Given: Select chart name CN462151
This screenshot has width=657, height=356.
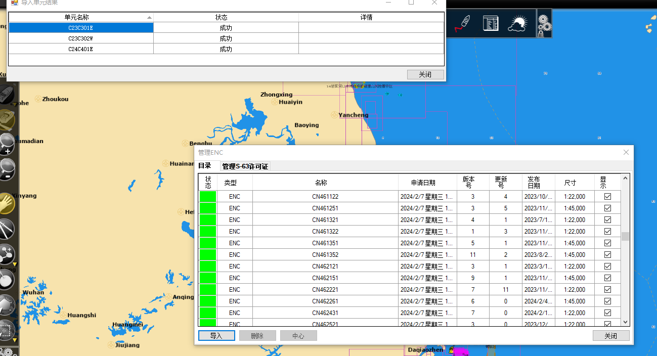Looking at the screenshot, I should pos(325,278).
